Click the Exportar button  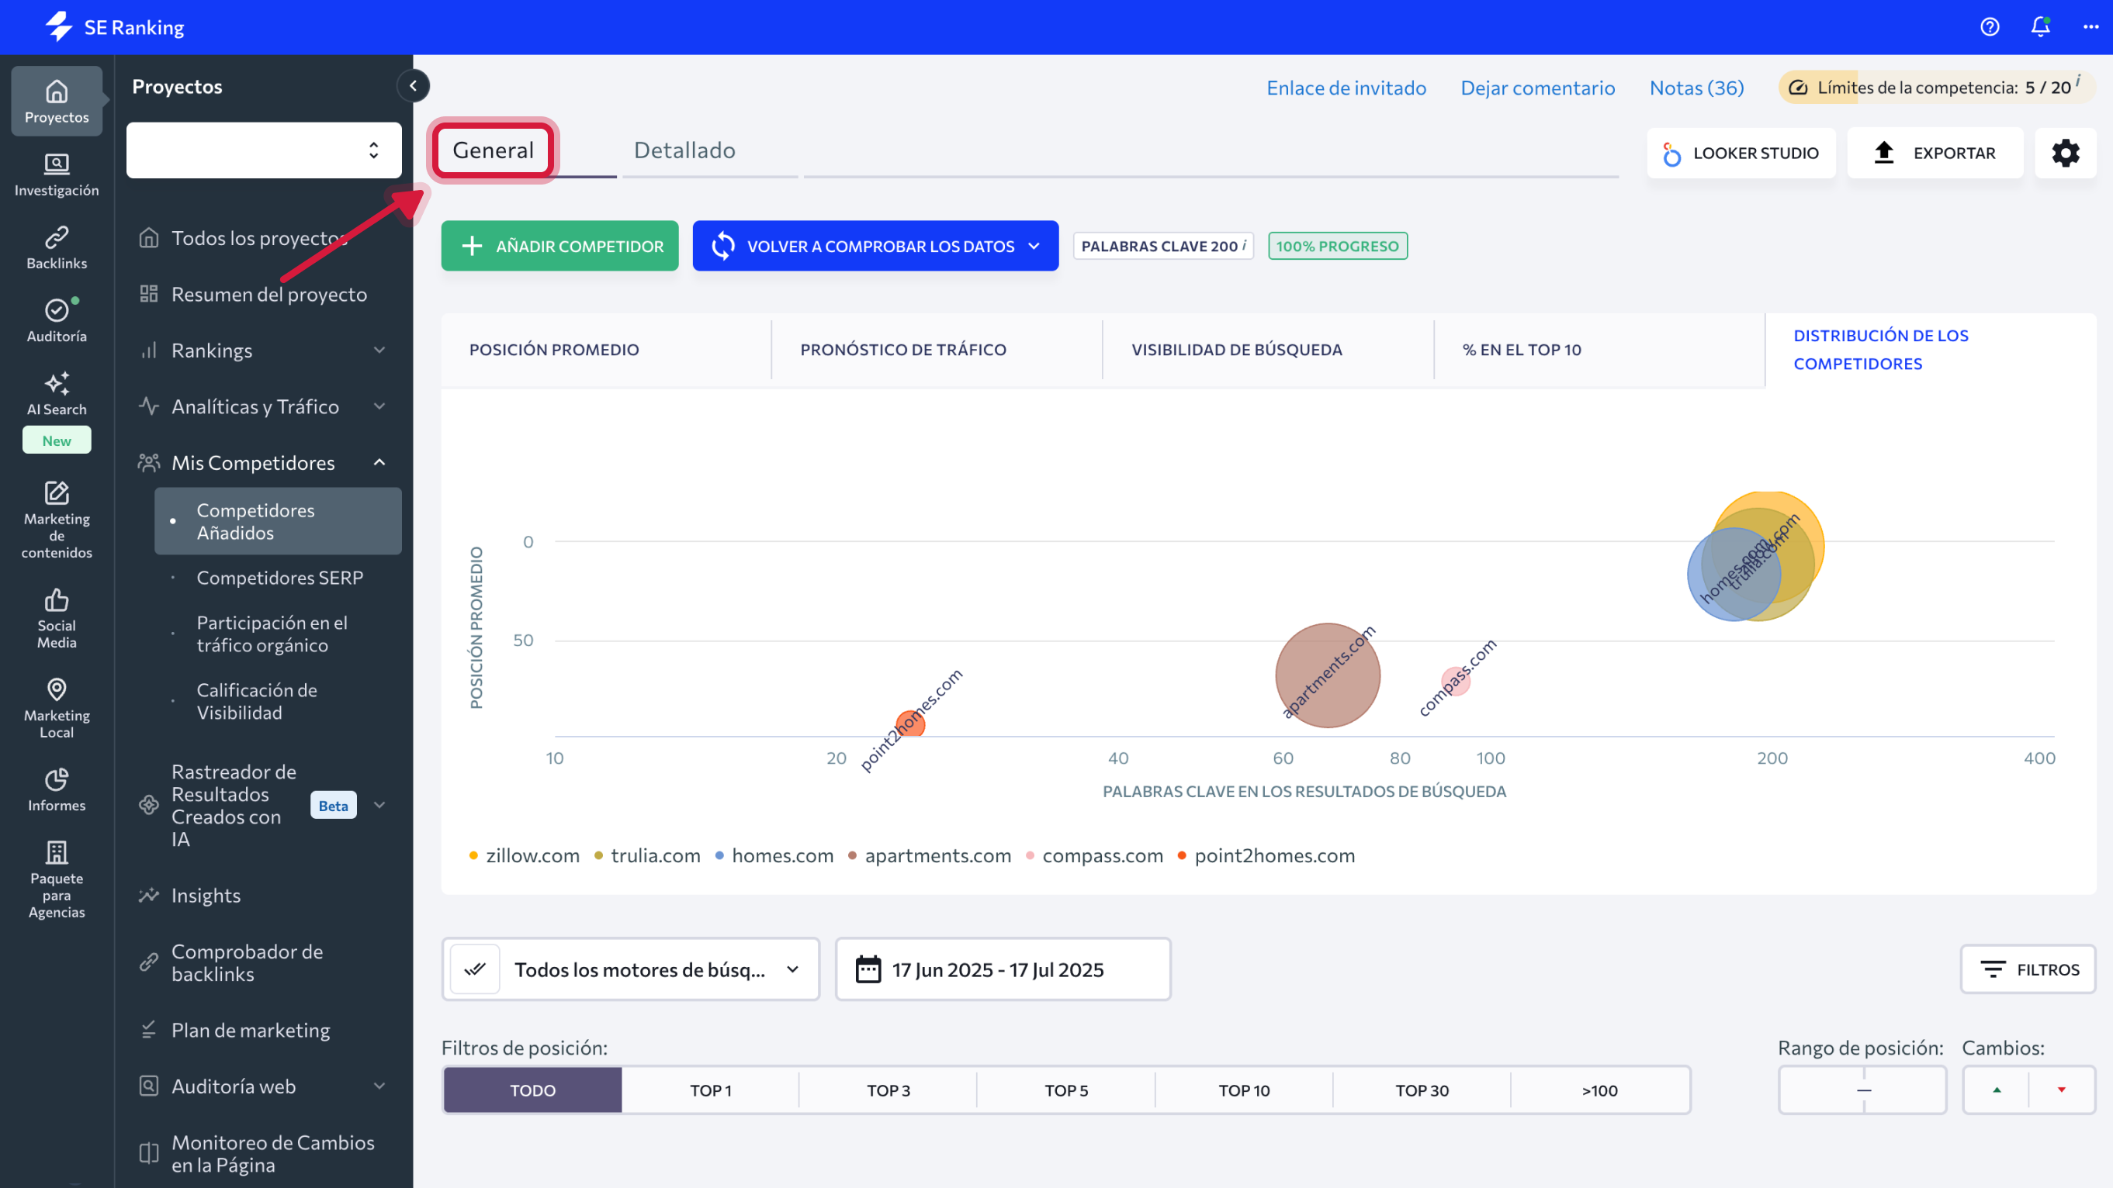click(1935, 153)
